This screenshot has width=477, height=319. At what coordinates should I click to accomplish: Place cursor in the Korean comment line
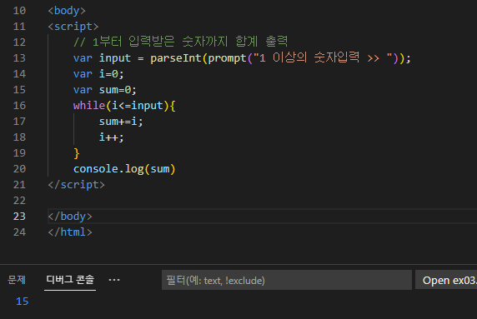click(180, 42)
